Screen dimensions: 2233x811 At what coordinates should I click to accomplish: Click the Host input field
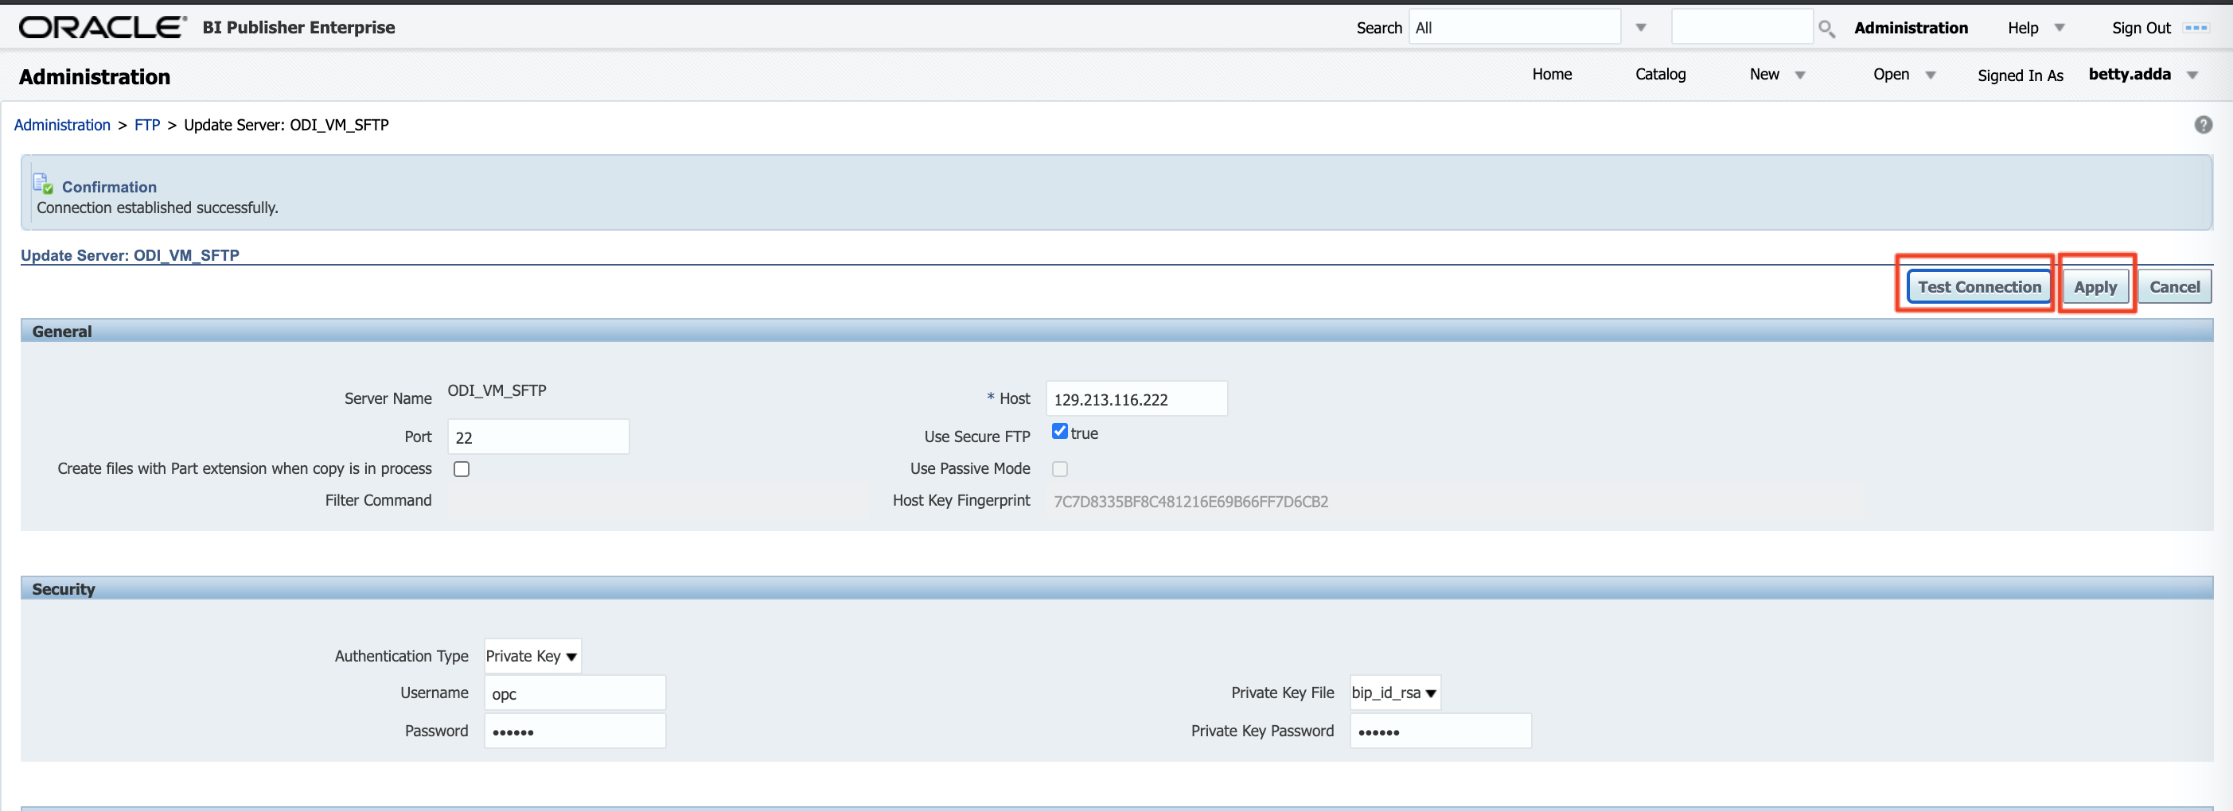tap(1136, 398)
